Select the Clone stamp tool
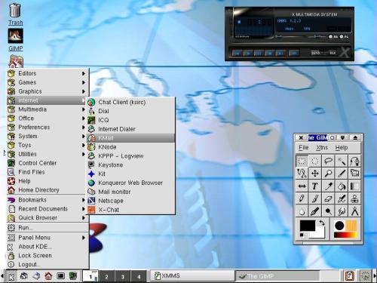The height and width of the screenshot is (283, 377). 354,198
